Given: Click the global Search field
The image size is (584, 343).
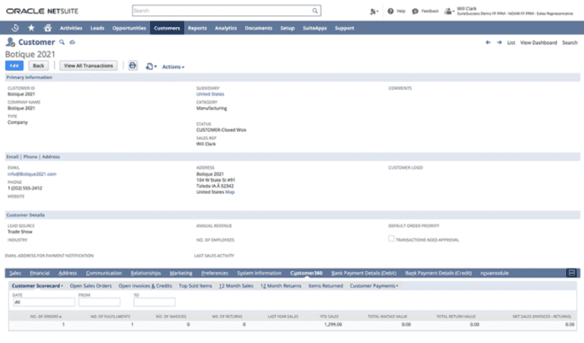Looking at the screenshot, I should pos(226,11).
